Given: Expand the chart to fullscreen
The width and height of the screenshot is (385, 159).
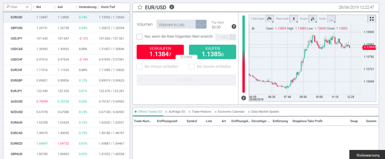Looking at the screenshot, I should 371,19.
